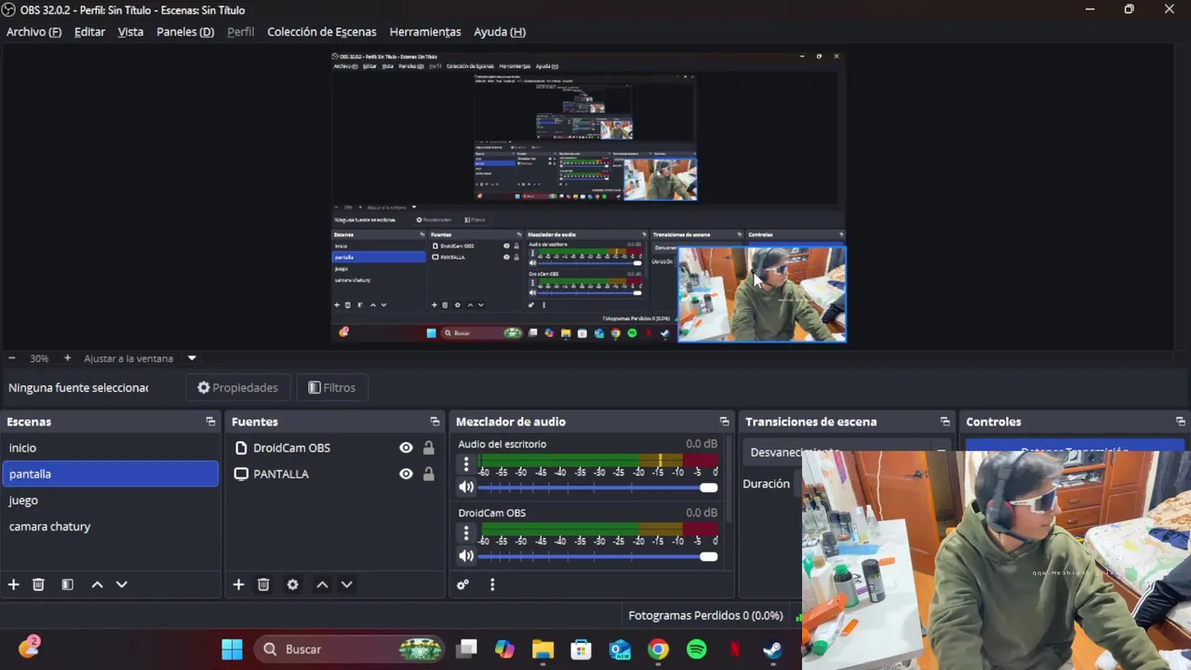1191x670 pixels.
Task: Open advanced audio properties gears icon
Action: (462, 584)
